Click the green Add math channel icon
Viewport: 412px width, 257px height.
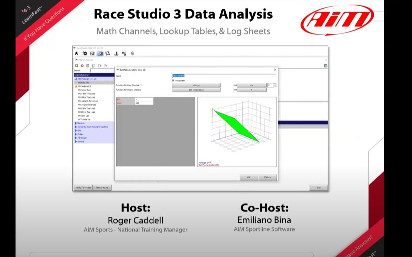[x=76, y=65]
